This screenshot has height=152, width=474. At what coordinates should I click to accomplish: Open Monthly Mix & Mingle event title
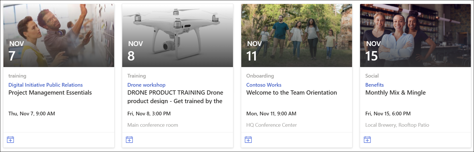(395, 93)
